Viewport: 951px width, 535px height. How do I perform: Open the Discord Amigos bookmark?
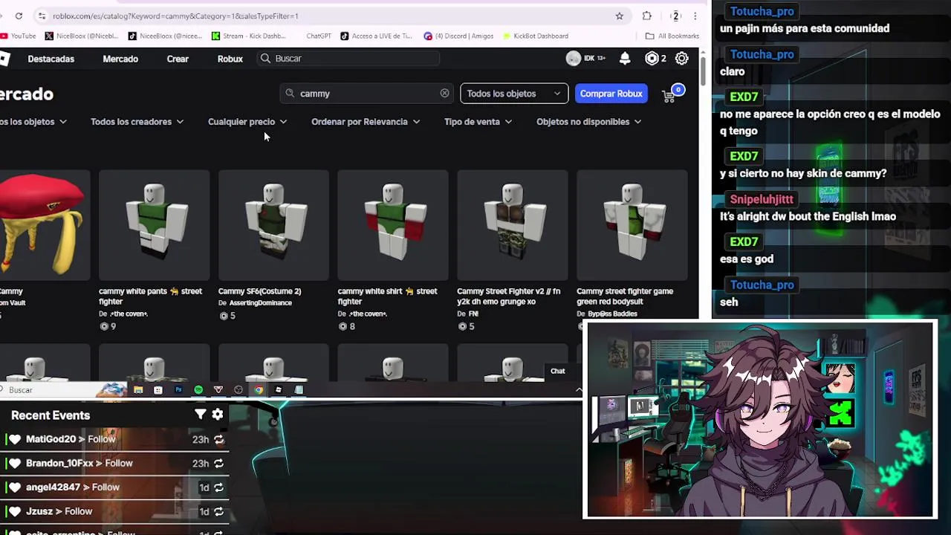pos(458,36)
